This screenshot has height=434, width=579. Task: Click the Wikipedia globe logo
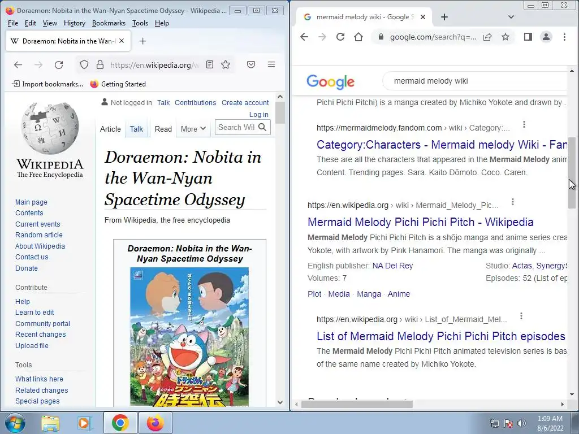coord(50,128)
